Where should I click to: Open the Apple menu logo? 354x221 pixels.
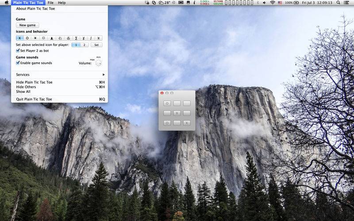(6, 3)
